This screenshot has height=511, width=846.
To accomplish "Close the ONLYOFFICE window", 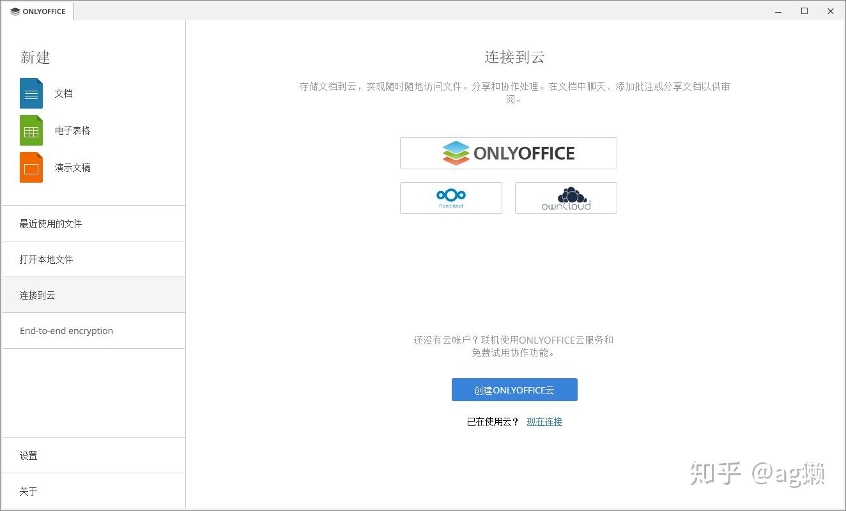I will (x=831, y=11).
